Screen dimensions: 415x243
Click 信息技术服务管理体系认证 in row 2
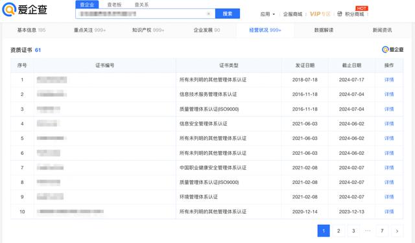[x=208, y=94]
